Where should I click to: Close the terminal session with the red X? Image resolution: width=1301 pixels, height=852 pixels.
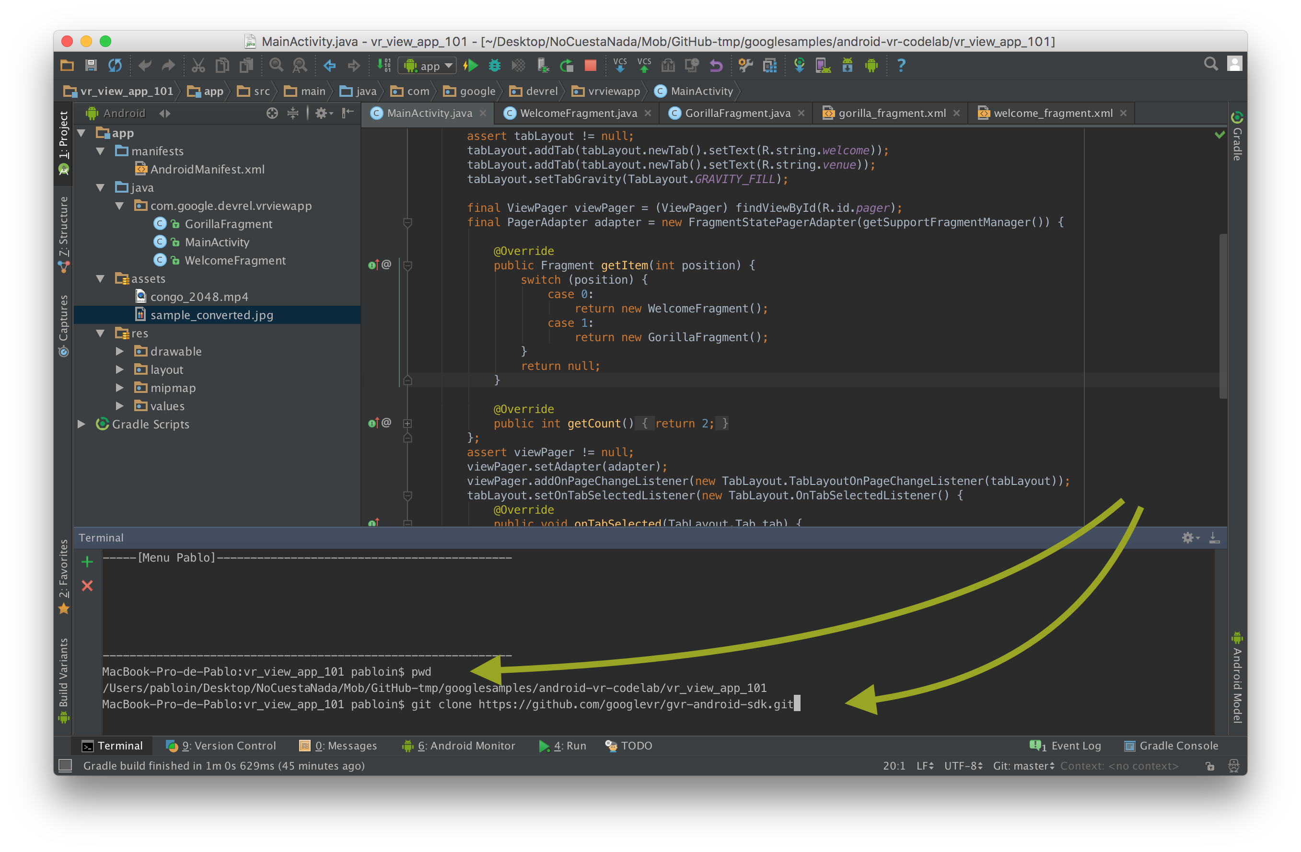tap(87, 586)
